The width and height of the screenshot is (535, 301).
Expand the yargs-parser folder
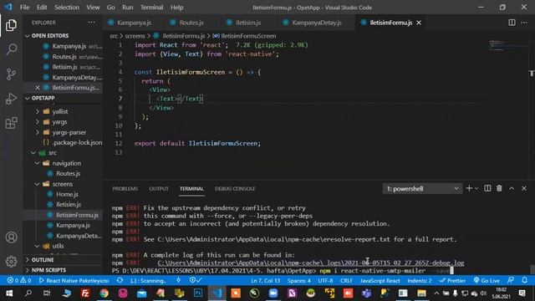pos(69,132)
